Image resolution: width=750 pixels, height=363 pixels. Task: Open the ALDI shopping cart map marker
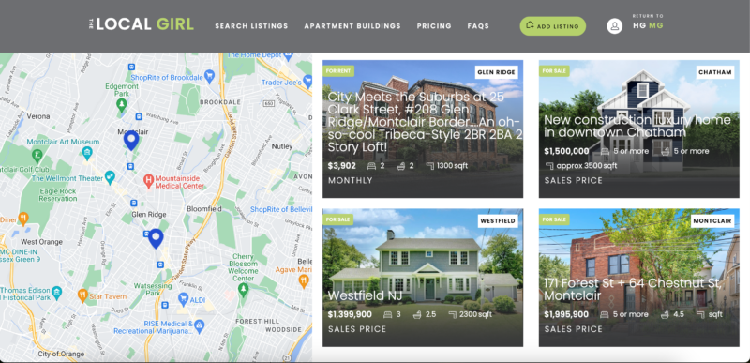(183, 299)
